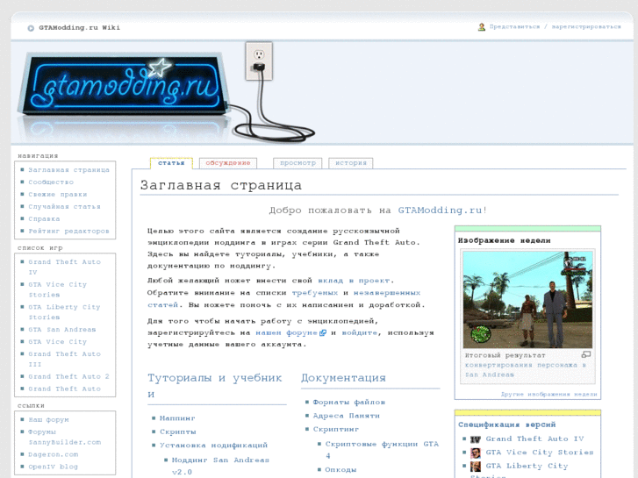Select Grand Theft Auto III in sidebar
The image size is (638, 478).
click(64, 359)
